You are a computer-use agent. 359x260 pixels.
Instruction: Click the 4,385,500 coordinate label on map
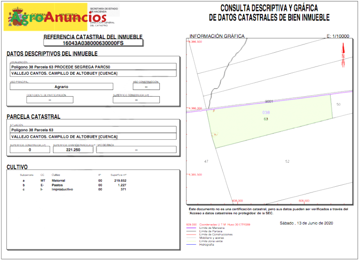[195, 175]
